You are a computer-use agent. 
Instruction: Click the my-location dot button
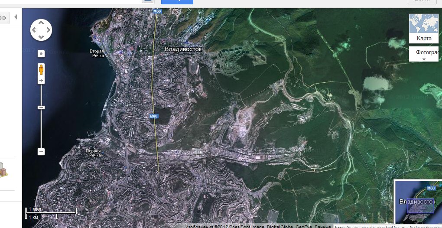tap(41, 54)
